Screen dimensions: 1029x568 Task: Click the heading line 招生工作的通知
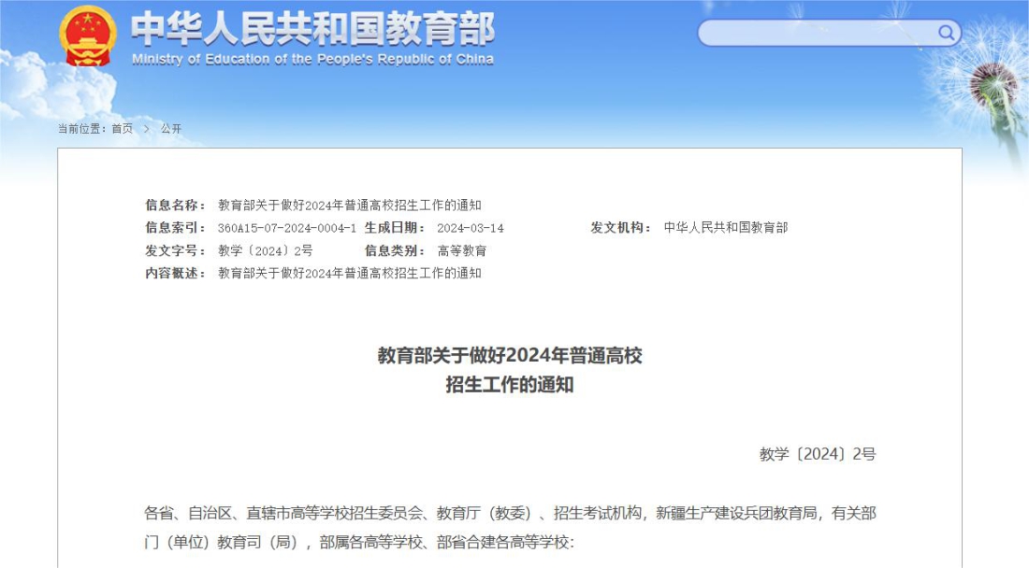coord(510,385)
